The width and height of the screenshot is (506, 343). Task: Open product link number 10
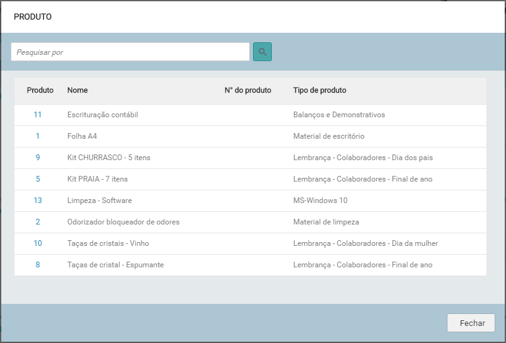tap(38, 243)
